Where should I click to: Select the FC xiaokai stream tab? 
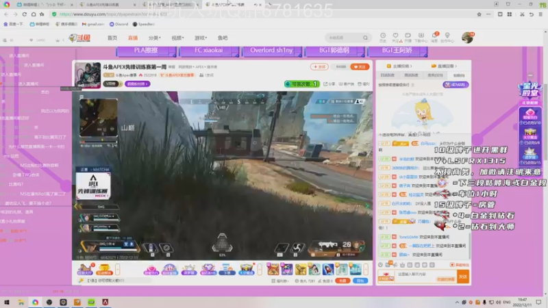(x=209, y=51)
